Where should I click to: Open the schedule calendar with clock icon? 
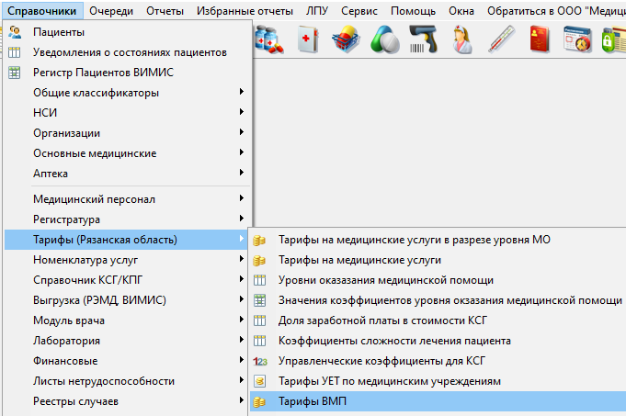point(577,39)
